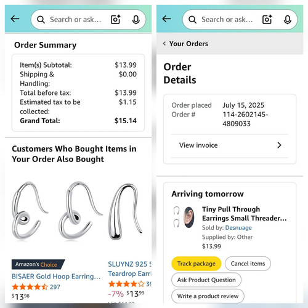Click Write a product review button
The height and width of the screenshot is (308, 308).
(208, 296)
